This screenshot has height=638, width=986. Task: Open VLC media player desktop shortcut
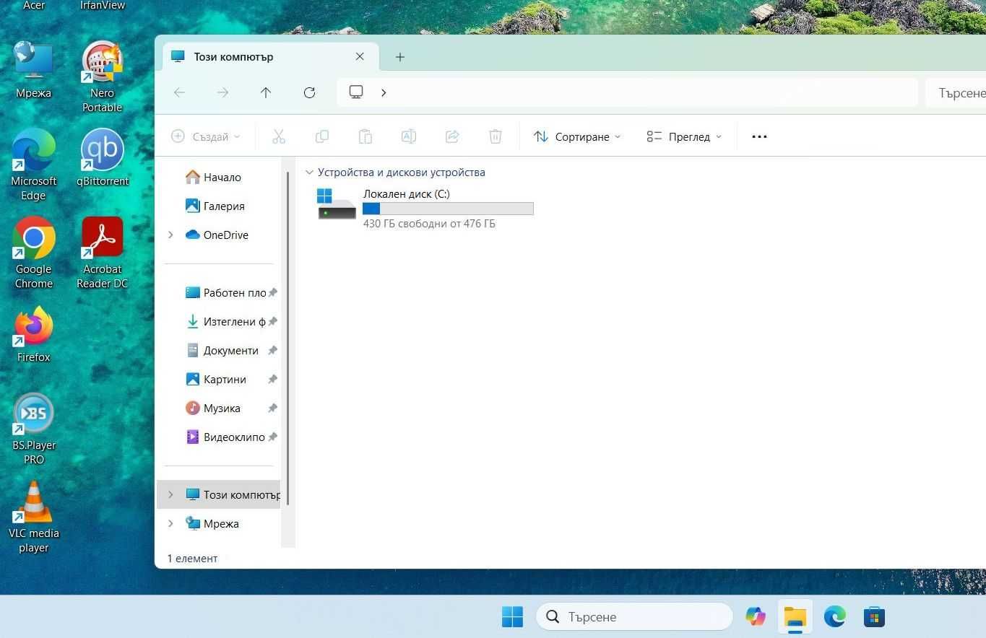pyautogui.click(x=33, y=517)
